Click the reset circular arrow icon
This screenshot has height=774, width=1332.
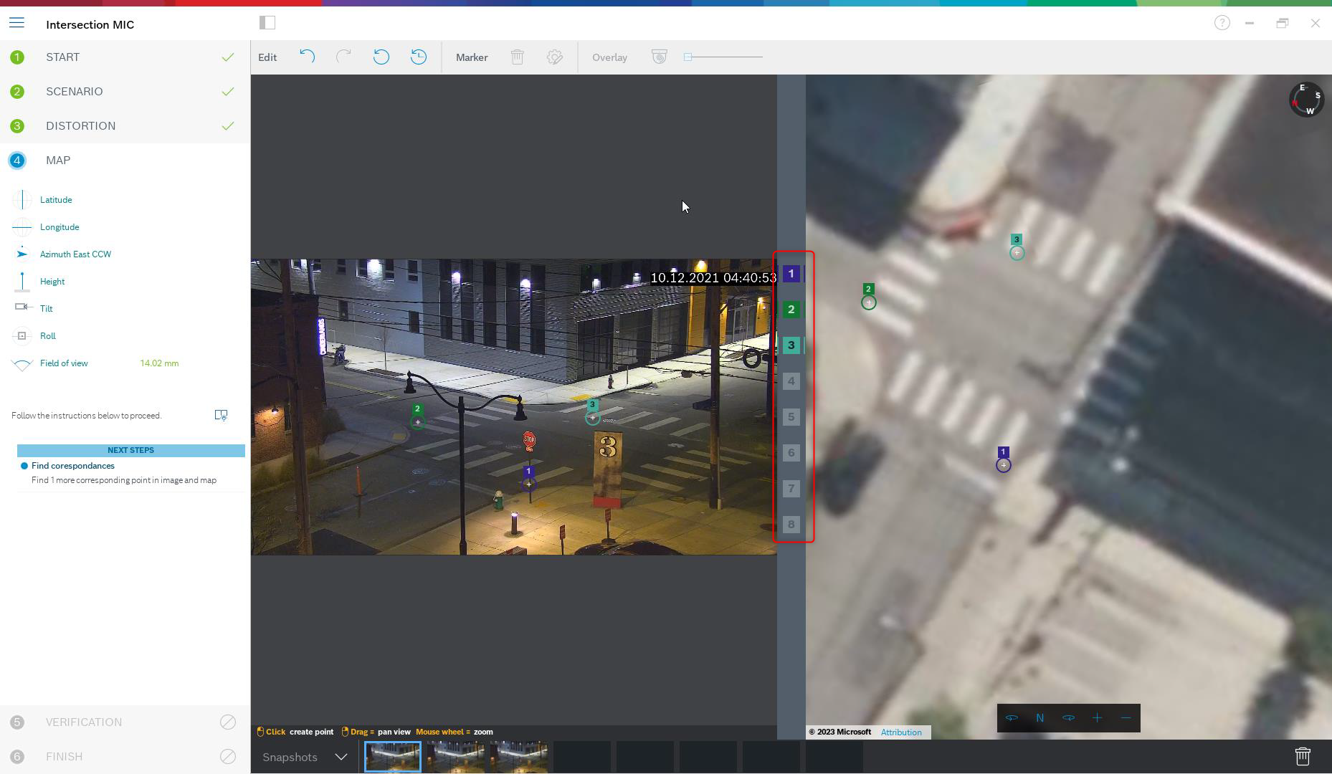381,57
